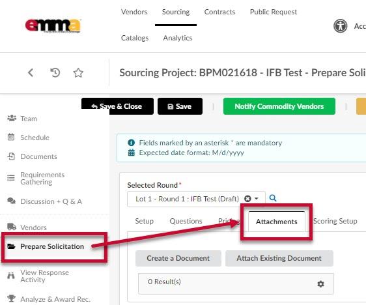This screenshot has width=366, height=305.
Task: Open the Catalogs menu
Action: pos(135,38)
